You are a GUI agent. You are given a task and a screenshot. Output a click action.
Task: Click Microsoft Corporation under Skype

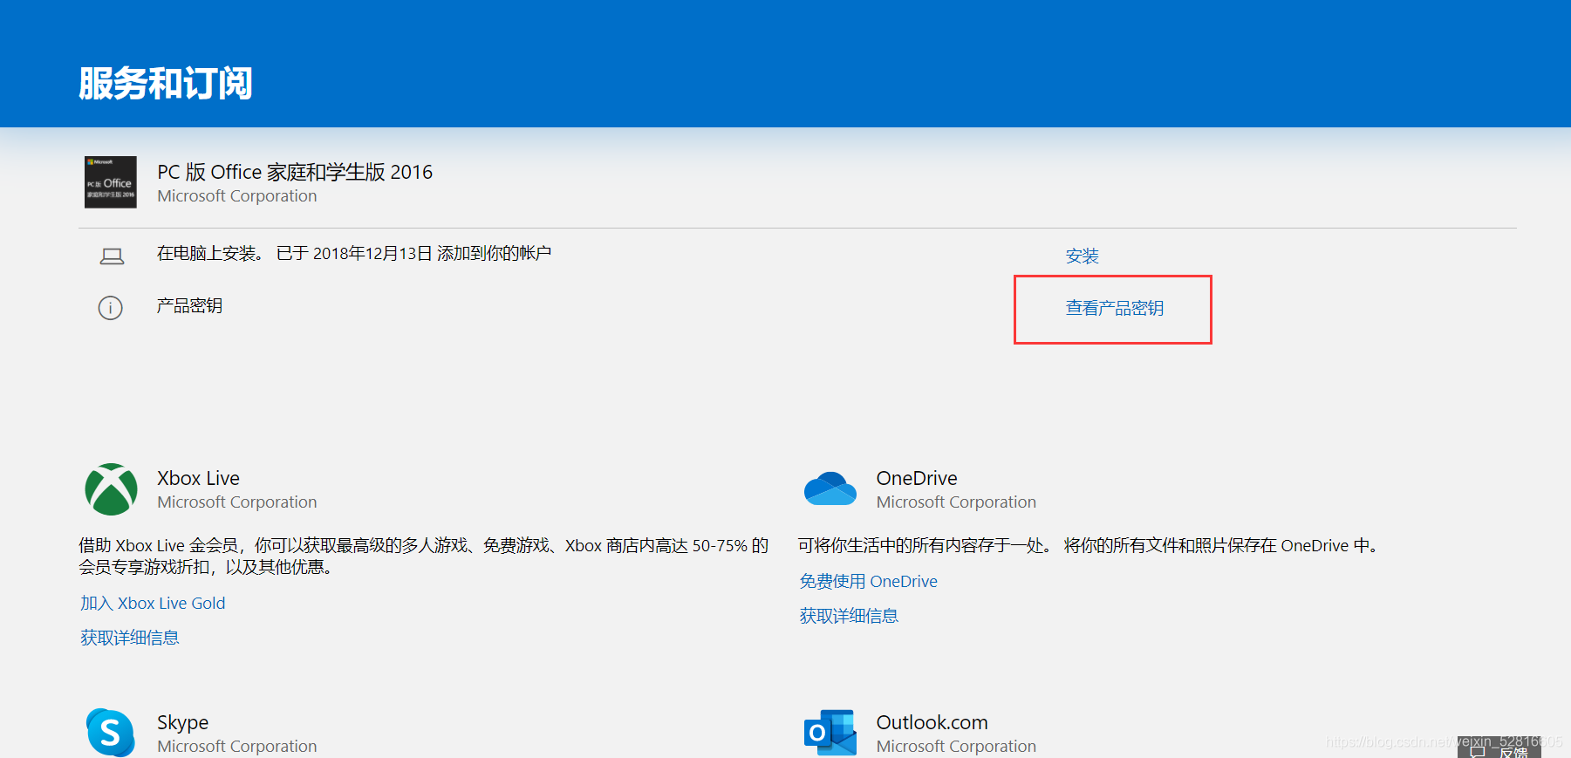pyautogui.click(x=237, y=747)
